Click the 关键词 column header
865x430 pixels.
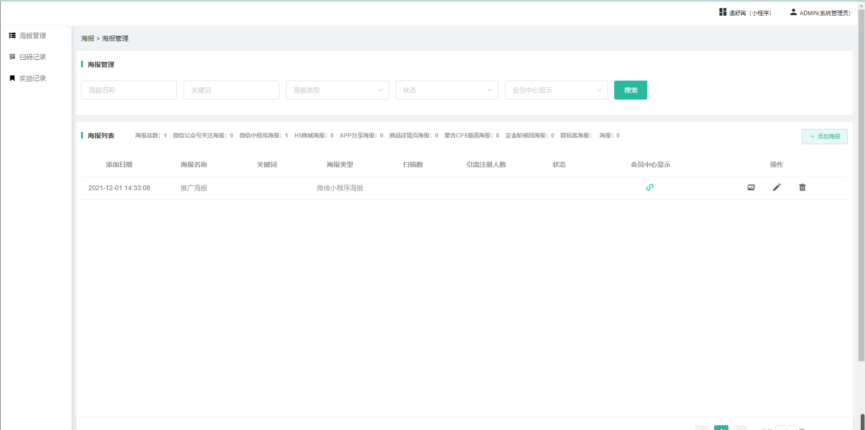(x=267, y=165)
